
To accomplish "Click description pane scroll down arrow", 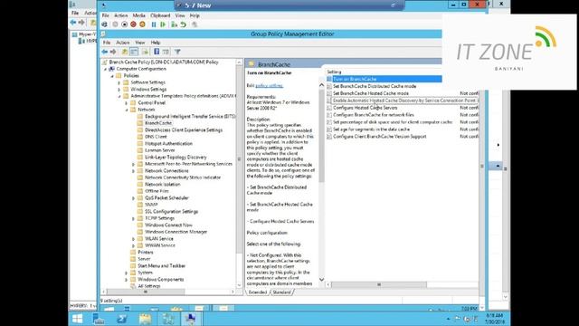I will 321,280.
